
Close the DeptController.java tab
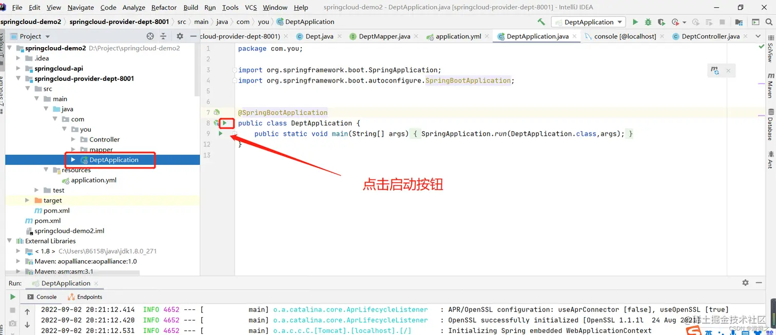coord(746,36)
